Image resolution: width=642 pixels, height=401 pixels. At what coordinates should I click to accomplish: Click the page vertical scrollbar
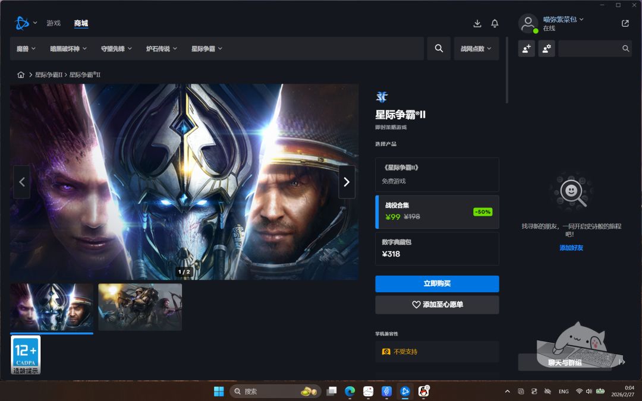coord(507,70)
